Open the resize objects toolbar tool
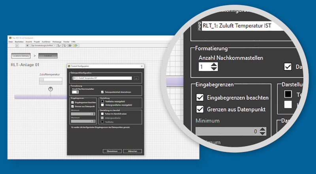The width and height of the screenshot is (316, 174). pos(70,46)
